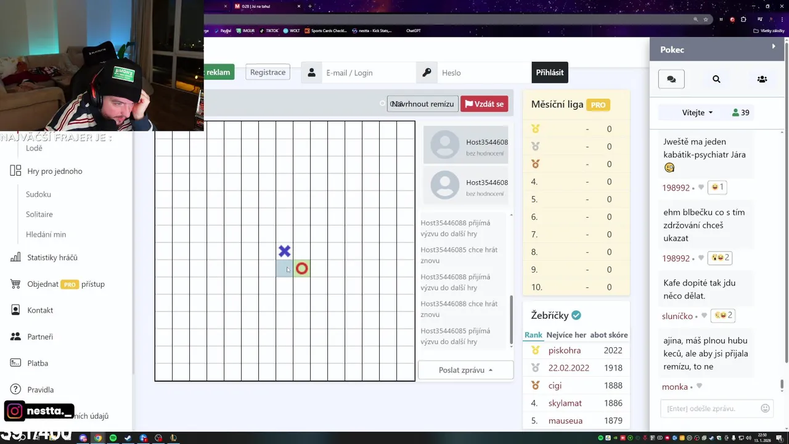Image resolution: width=789 pixels, height=444 pixels.
Task: Like message from monka with heart
Action: coord(699,387)
